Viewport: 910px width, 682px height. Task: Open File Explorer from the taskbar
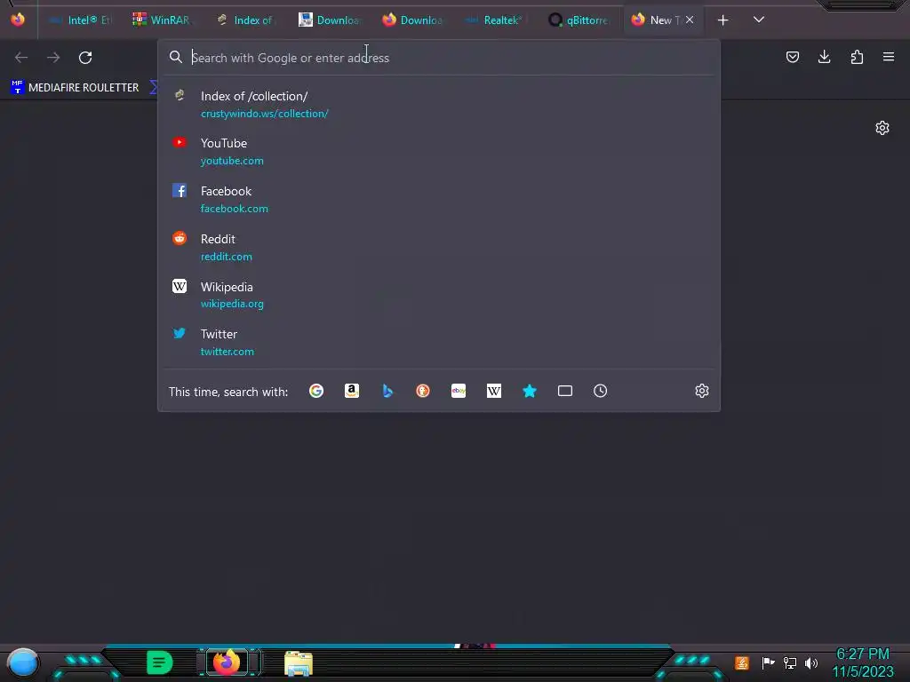[x=299, y=662]
